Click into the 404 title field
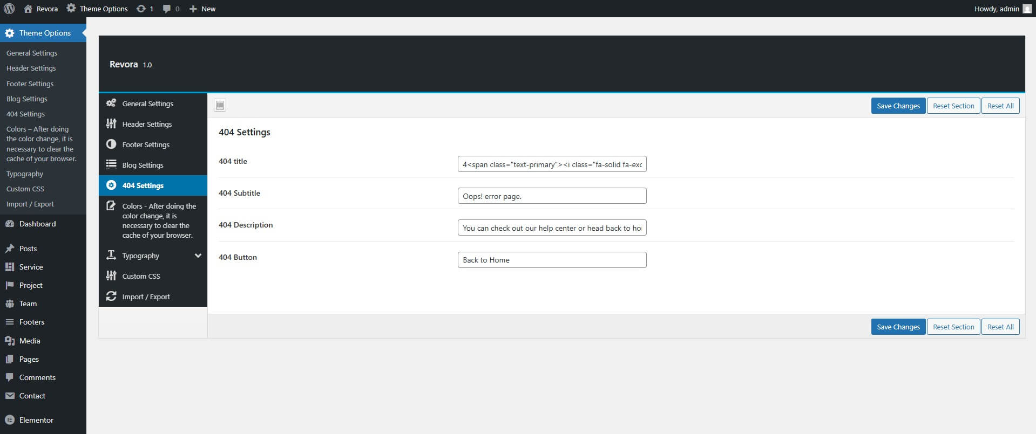The image size is (1036, 434). click(552, 164)
